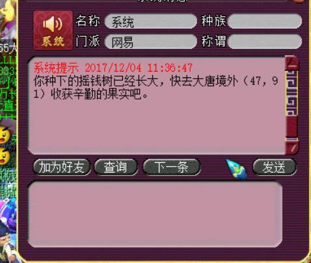Click the 门派 field showing 网易
The image size is (311, 263).
coord(150,42)
